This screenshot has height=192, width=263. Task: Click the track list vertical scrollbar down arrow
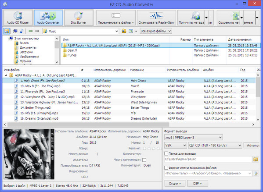coord(258,120)
